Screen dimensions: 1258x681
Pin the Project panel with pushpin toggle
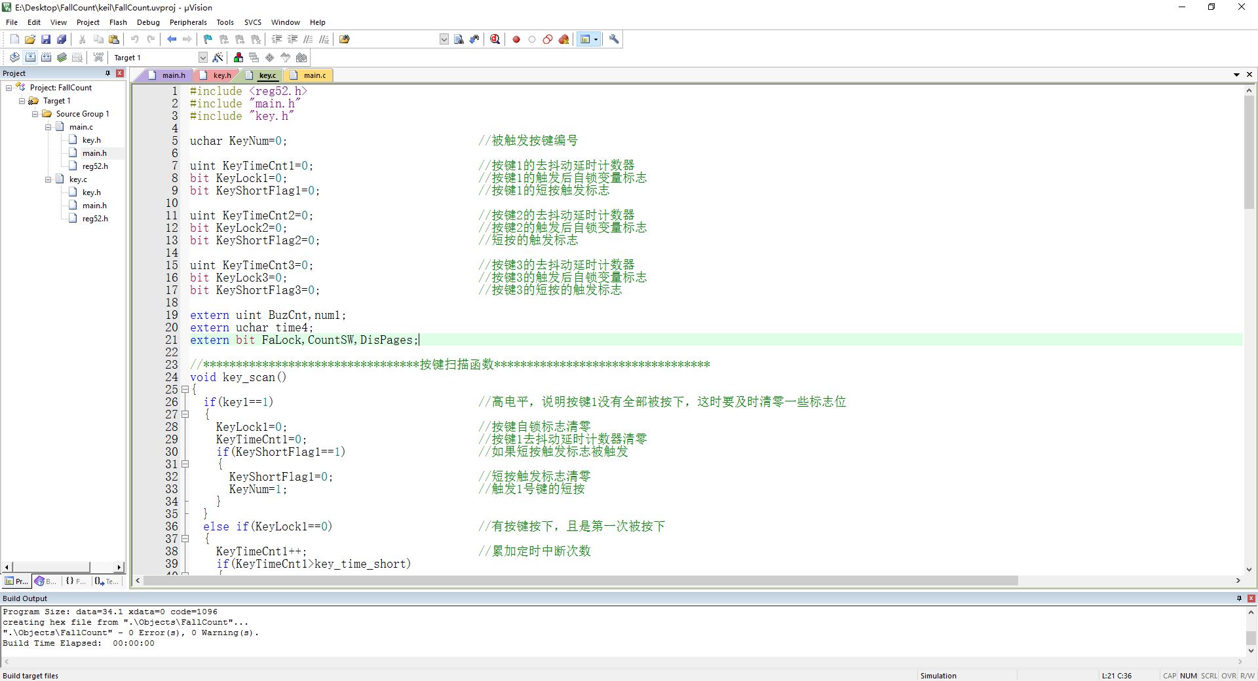(107, 73)
